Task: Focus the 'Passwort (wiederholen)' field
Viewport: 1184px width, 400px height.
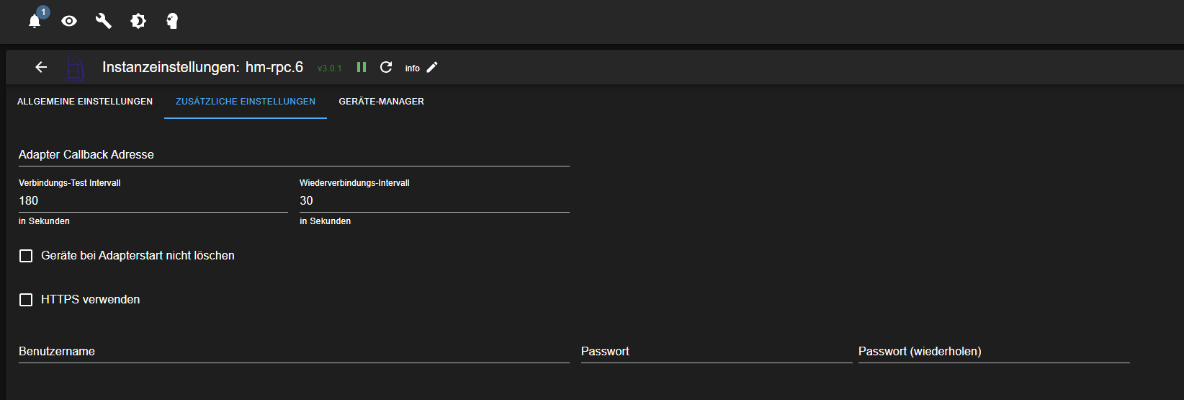Action: [993, 352]
